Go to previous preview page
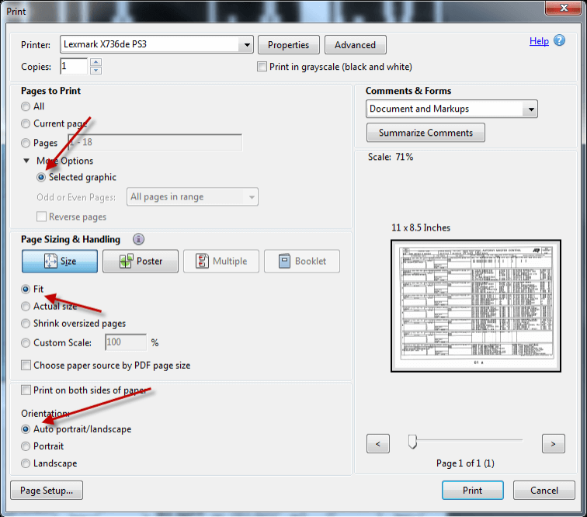587x517 pixels. coord(378,443)
